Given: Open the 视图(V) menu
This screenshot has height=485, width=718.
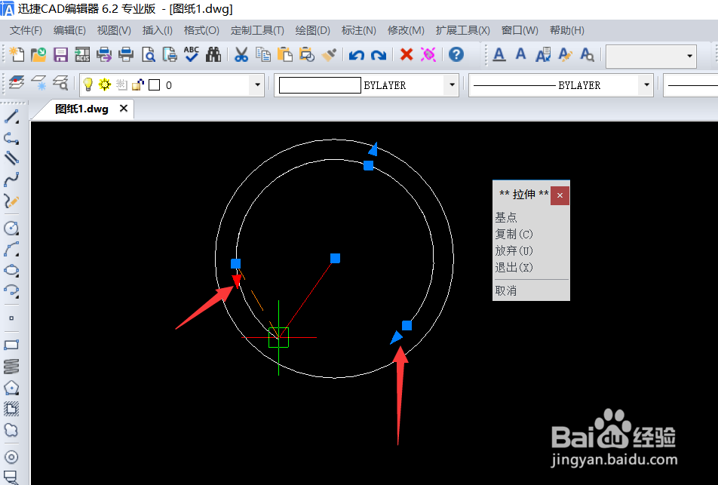Looking at the screenshot, I should (114, 30).
